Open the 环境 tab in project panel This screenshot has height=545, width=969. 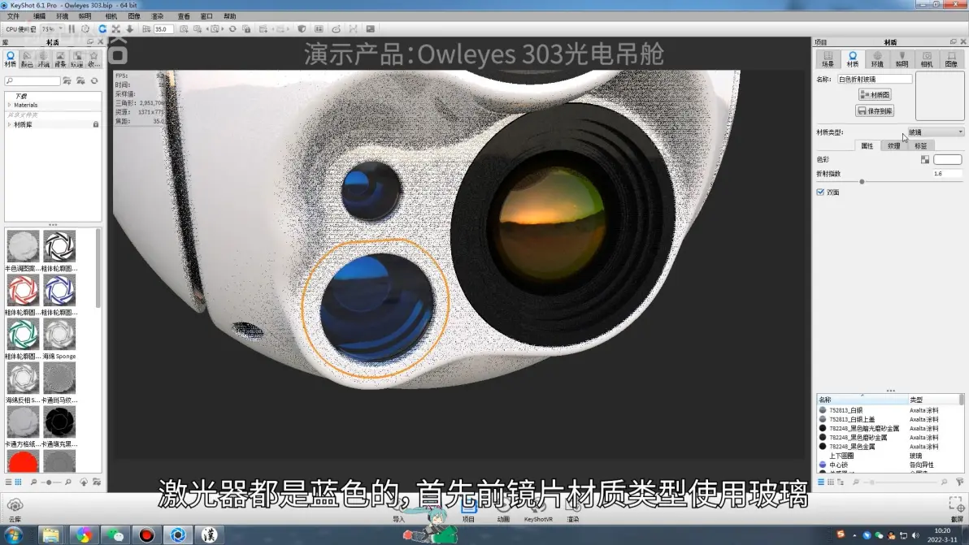[877, 59]
